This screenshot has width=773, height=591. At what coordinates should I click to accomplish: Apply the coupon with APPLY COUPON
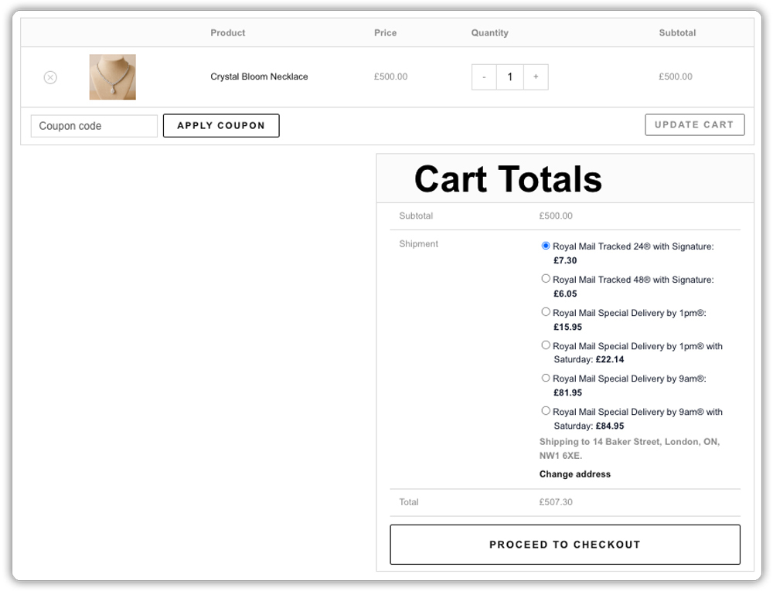(x=221, y=126)
